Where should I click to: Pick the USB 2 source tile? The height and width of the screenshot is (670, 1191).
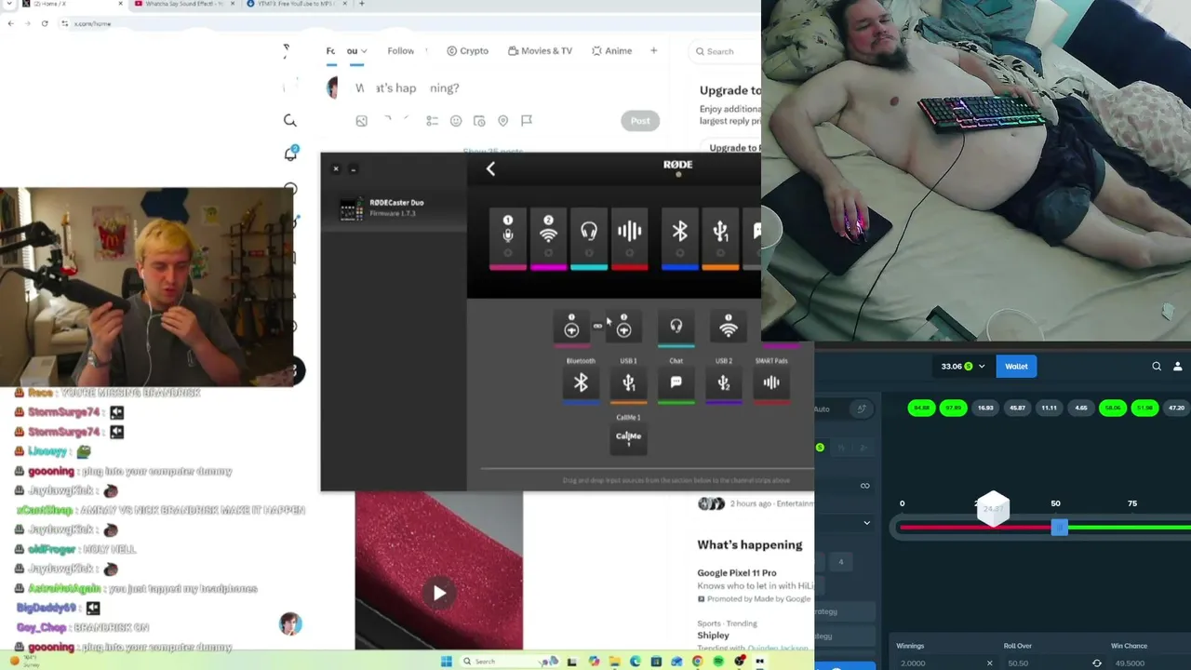coord(724,384)
